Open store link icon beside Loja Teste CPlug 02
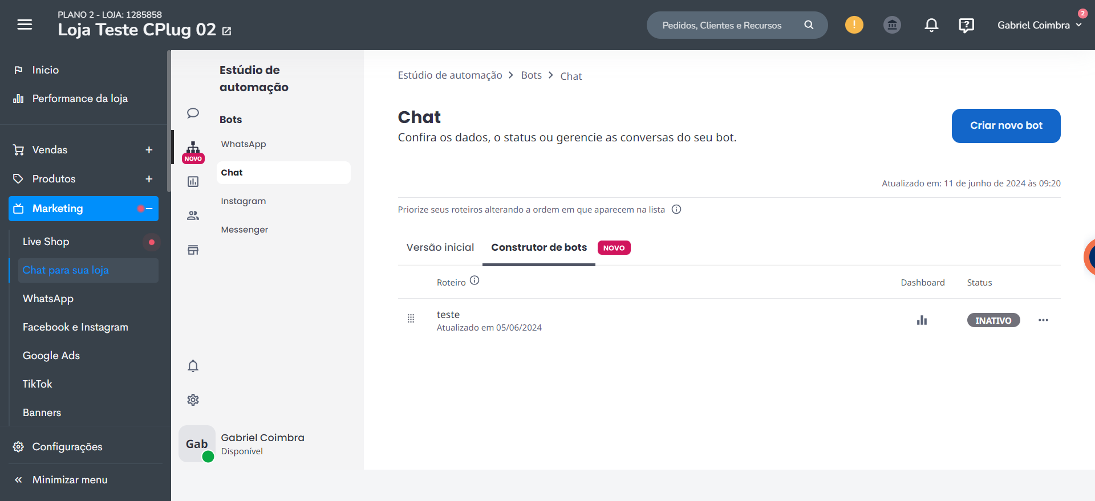 tap(226, 31)
